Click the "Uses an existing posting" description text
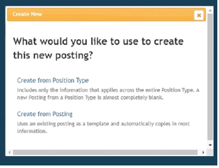The width and height of the screenshot is (219, 168). (x=104, y=128)
